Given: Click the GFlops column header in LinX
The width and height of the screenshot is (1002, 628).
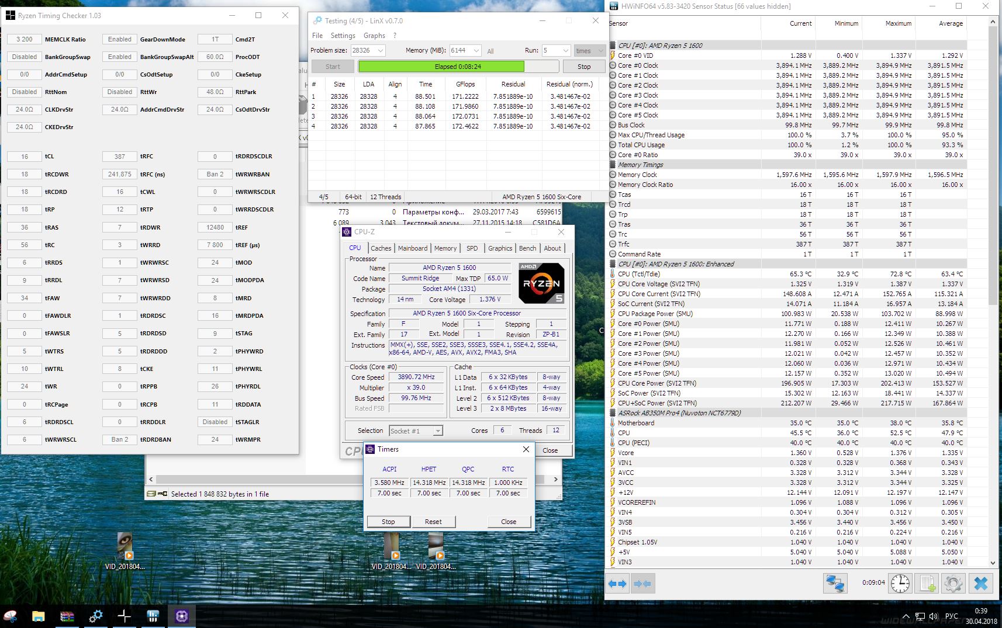Looking at the screenshot, I should 465,84.
